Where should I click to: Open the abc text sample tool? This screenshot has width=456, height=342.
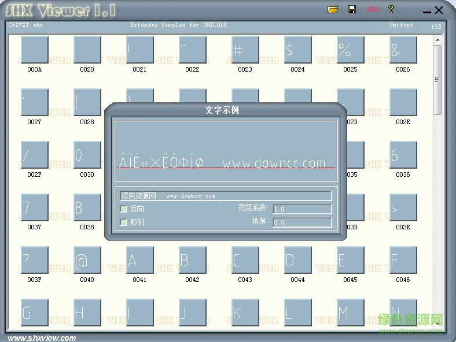tap(373, 9)
